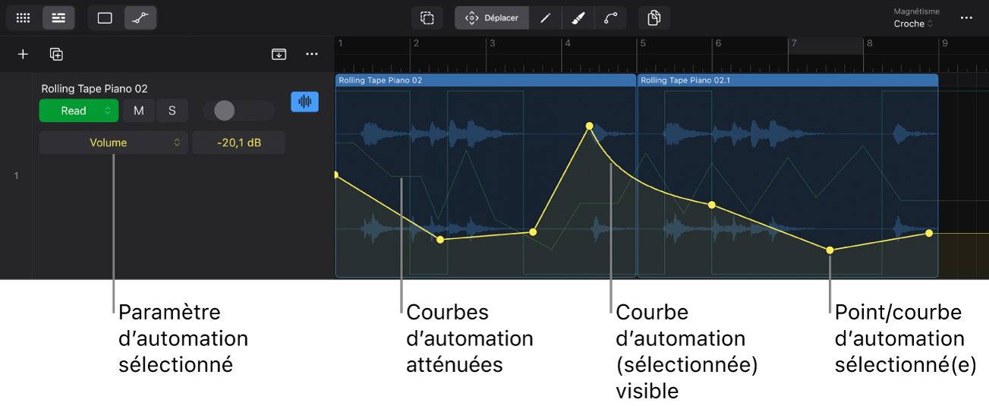Screen dimensions: 989x406
Task: Switch to the tracks view icon
Action: coord(58,17)
